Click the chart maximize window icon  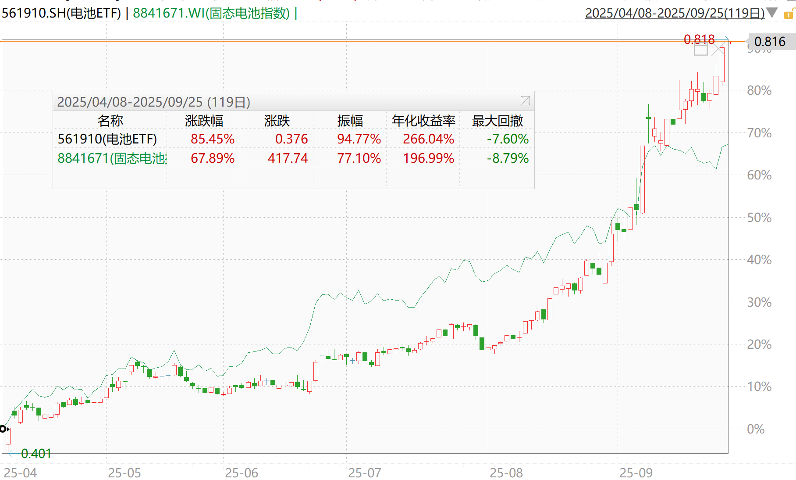click(700, 50)
